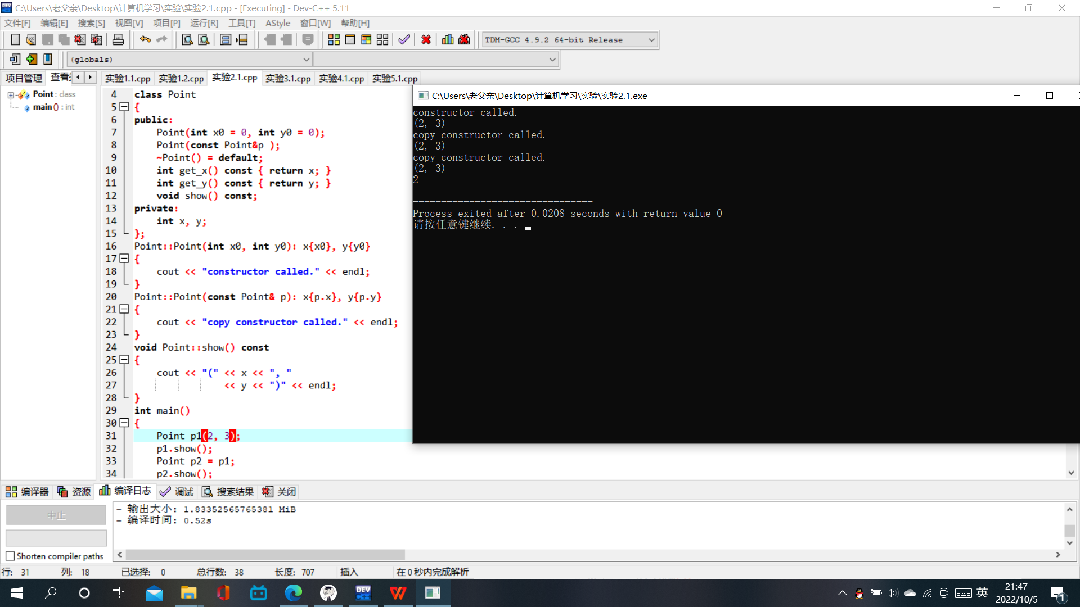Expand the Point class tree node

click(11, 94)
